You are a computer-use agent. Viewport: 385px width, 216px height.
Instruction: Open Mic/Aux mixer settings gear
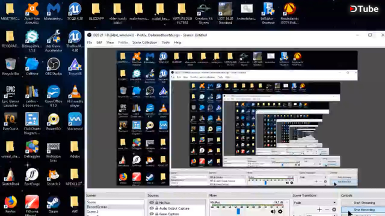(x=280, y=211)
